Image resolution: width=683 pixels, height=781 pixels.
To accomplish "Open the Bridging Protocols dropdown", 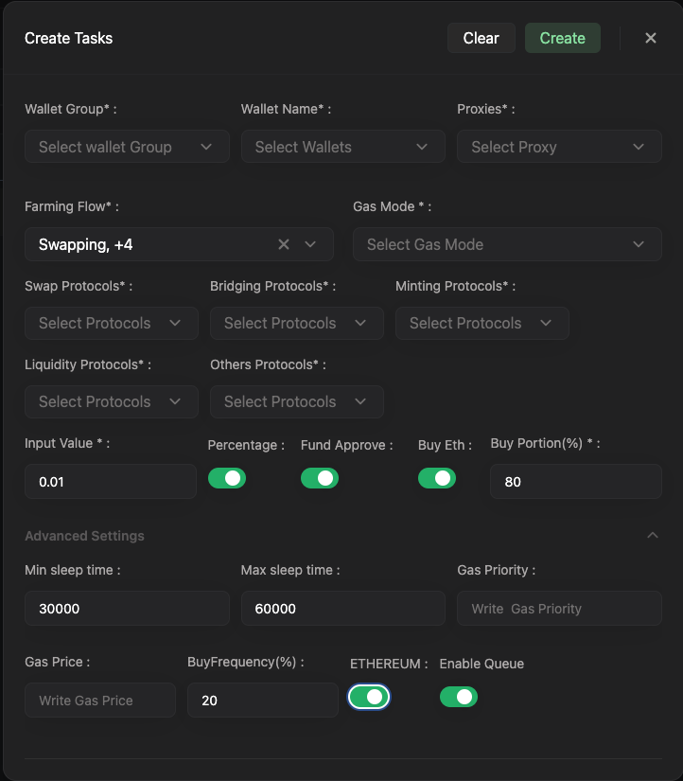I will click(296, 323).
